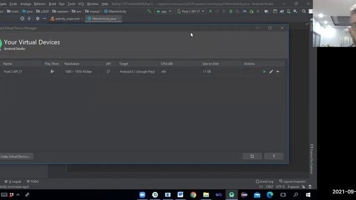356x200 pixels.
Task: Click the Collapse All icon in project panel
Action: point(29,19)
